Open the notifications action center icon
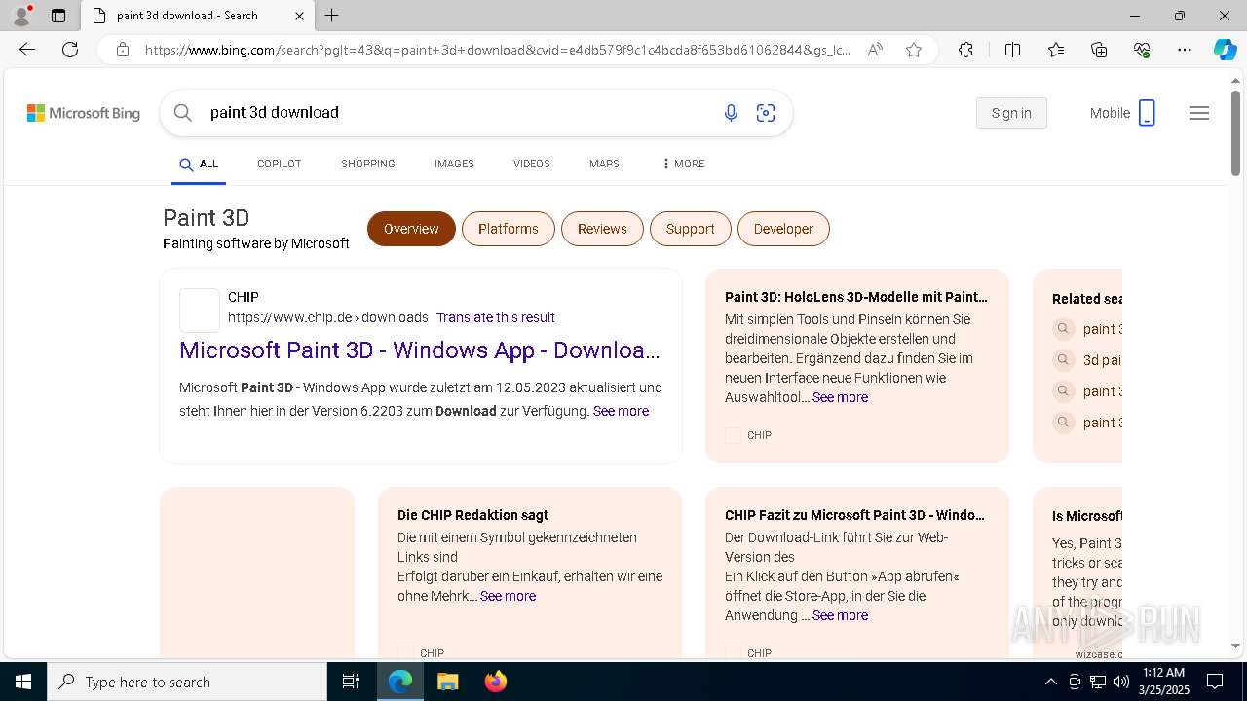This screenshot has width=1247, height=701. coord(1215,682)
